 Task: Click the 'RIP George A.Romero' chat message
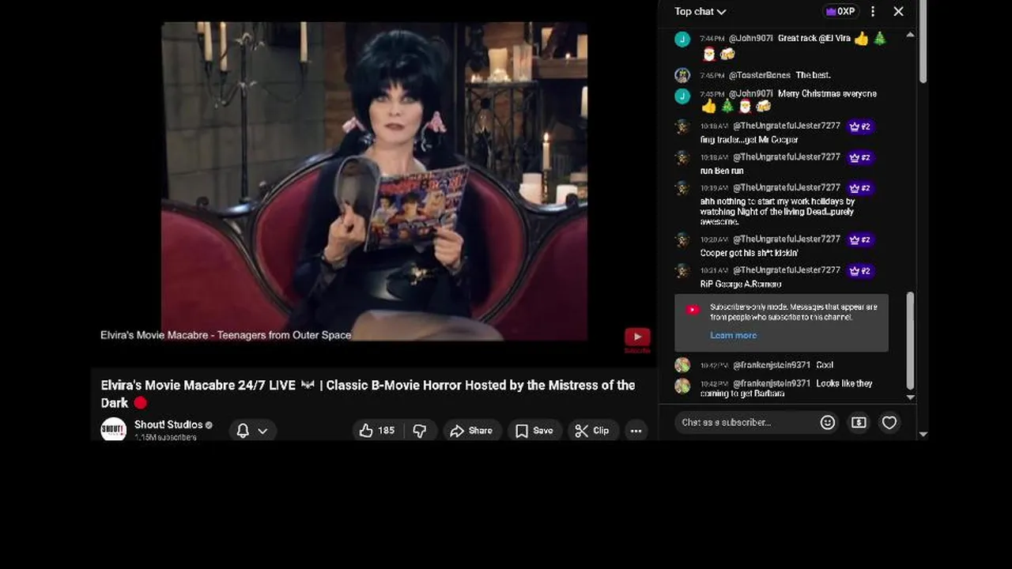[x=741, y=284]
